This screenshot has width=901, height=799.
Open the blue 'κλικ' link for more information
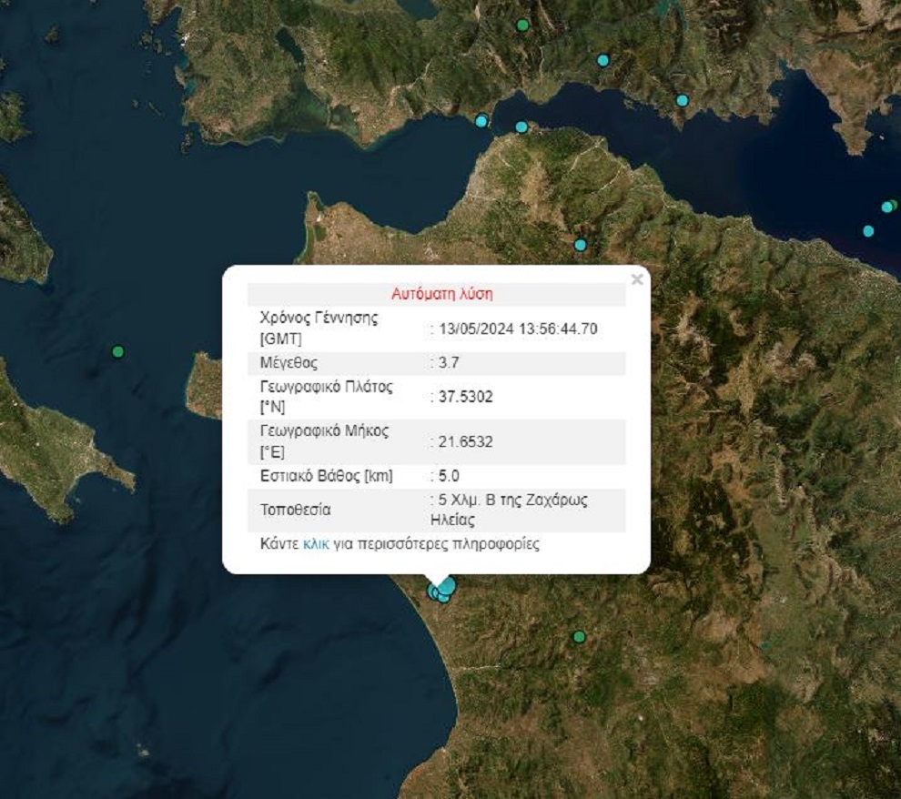click(x=316, y=544)
